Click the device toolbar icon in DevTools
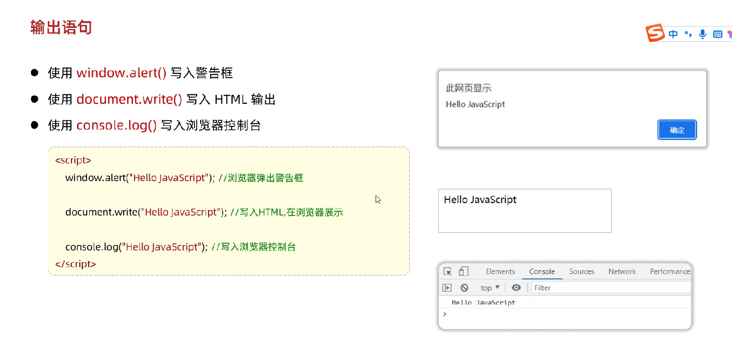 pos(463,272)
